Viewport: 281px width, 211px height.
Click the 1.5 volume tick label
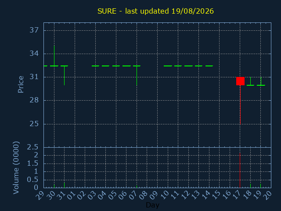(x=32, y=164)
